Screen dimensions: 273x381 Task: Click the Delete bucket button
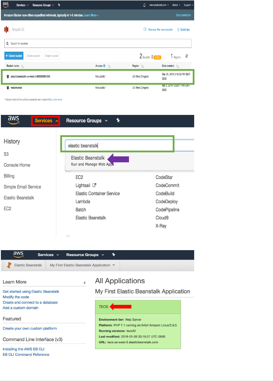pos(34,56)
